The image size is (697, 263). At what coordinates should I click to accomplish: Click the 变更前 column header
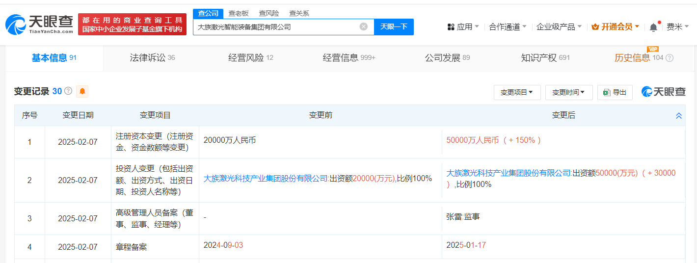pos(321,115)
